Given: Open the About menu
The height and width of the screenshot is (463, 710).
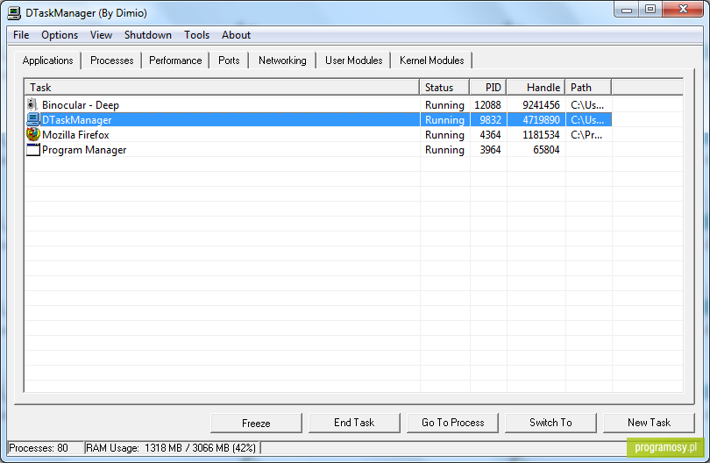Looking at the screenshot, I should [236, 35].
